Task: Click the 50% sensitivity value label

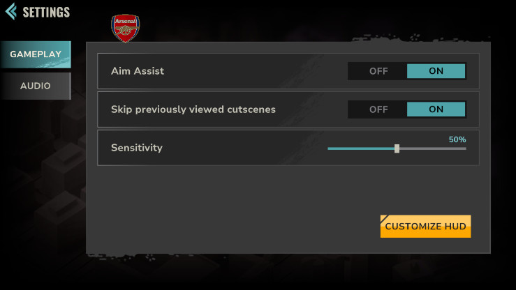Action: [457, 139]
